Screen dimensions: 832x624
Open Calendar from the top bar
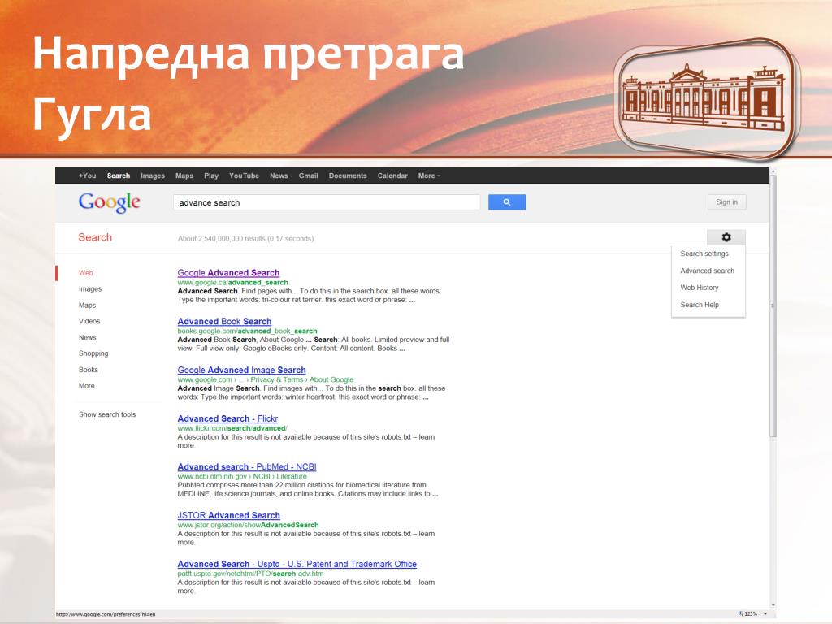tap(392, 175)
